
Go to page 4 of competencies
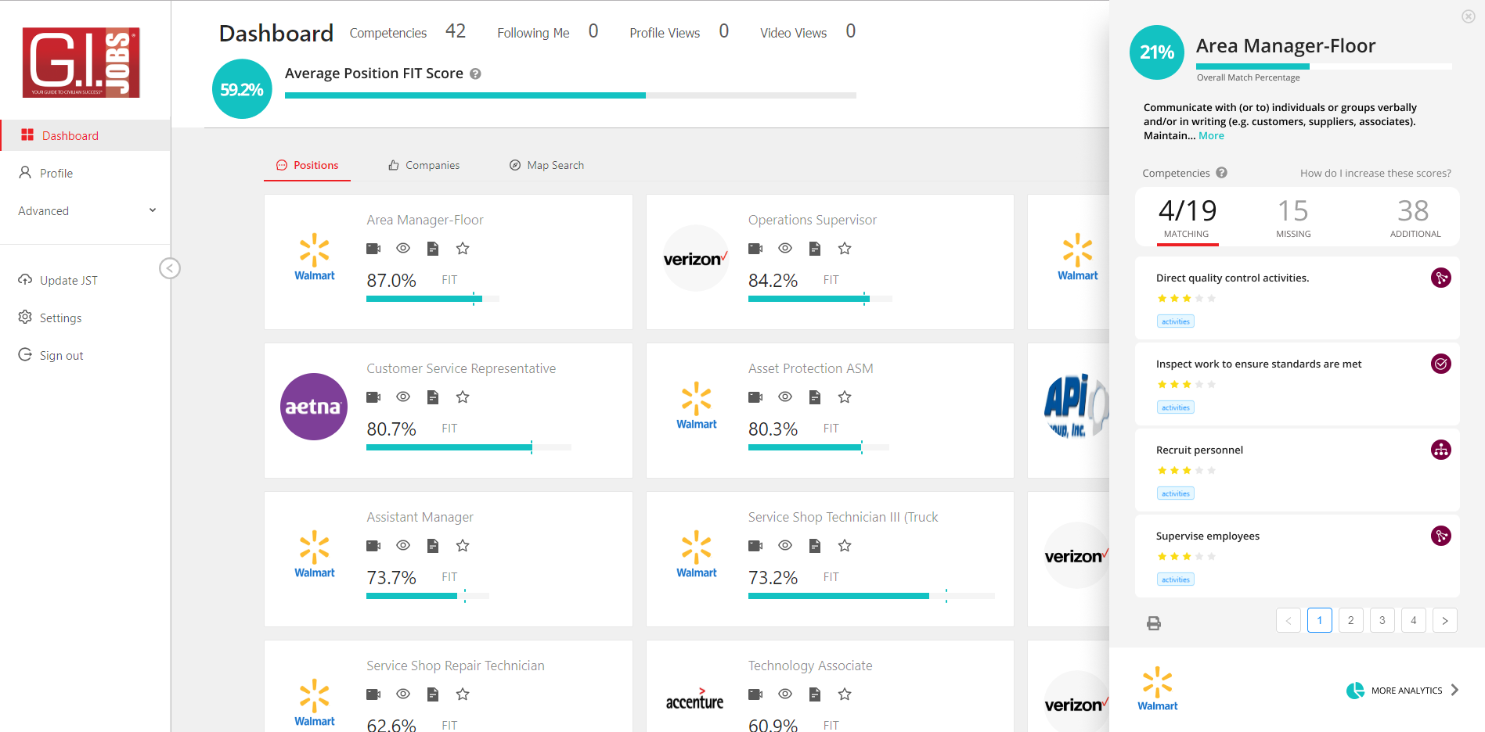tap(1414, 620)
